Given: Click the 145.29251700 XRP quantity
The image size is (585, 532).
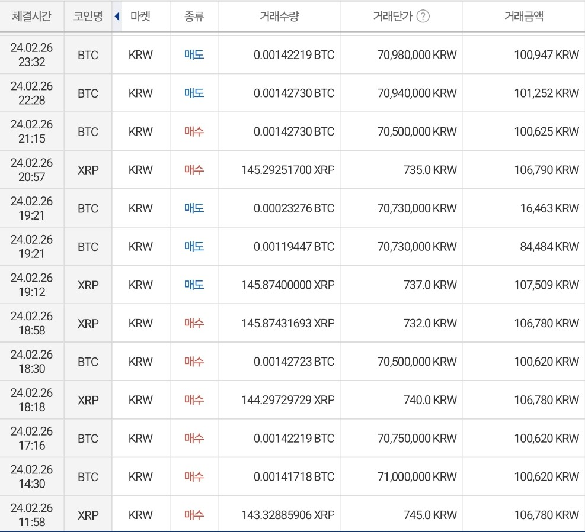Looking at the screenshot, I should [x=288, y=170].
